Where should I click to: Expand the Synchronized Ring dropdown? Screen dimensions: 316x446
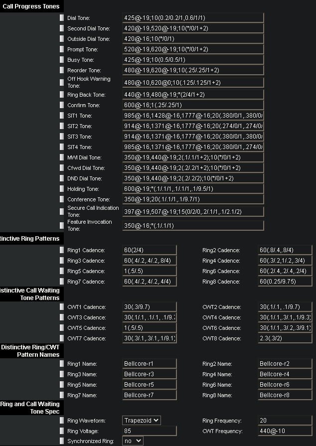coord(133,441)
